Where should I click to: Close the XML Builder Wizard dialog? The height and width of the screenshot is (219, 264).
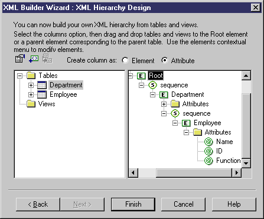tap(256, 8)
